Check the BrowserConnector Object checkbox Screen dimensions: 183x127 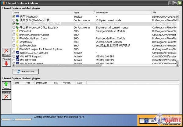[14, 35]
